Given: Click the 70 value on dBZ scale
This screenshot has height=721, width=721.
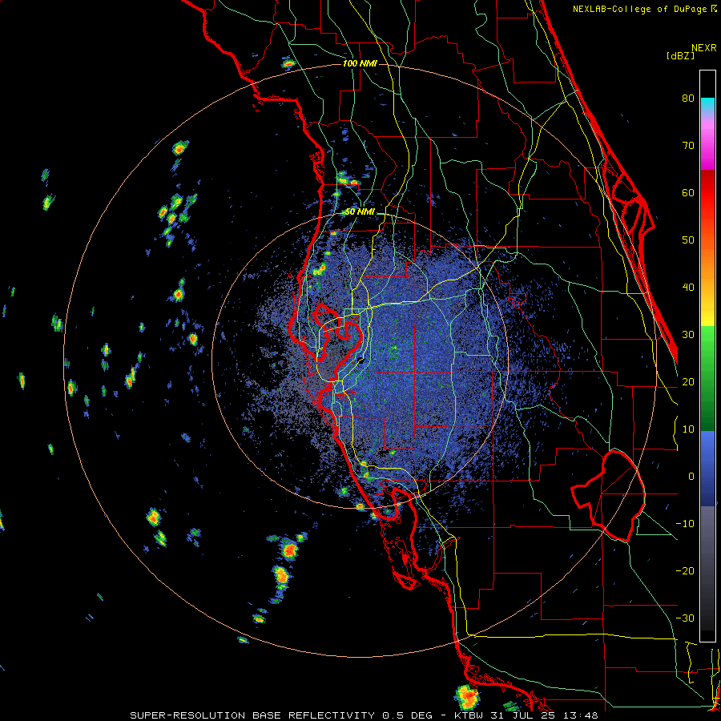Looking at the screenshot, I should (x=688, y=146).
